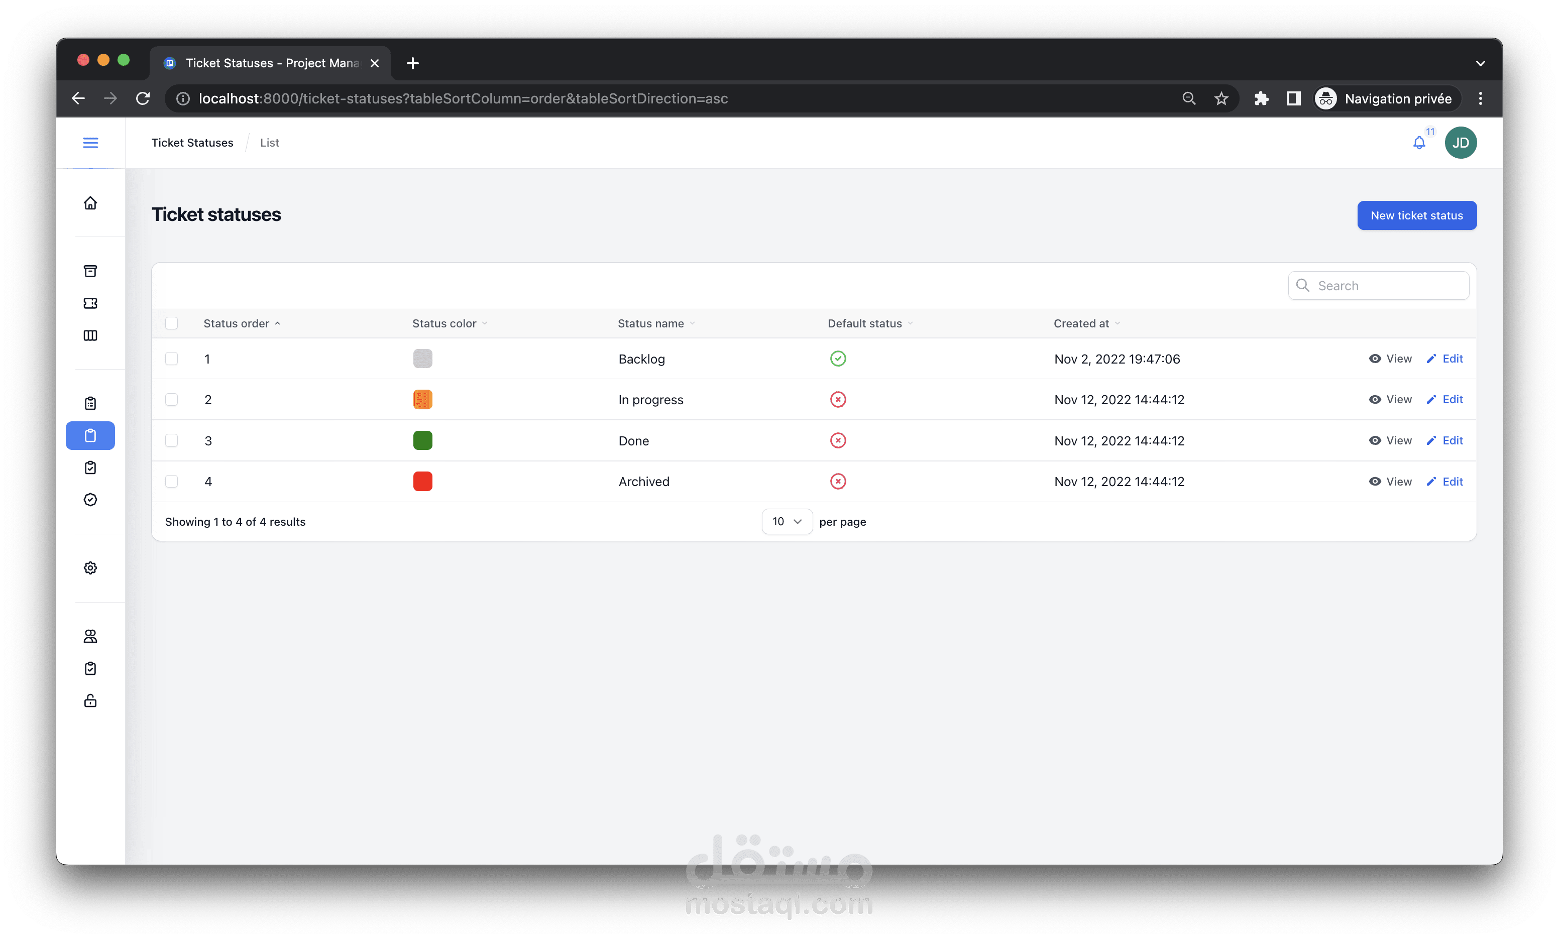Open the lock permissions sidebar icon
Viewport: 1559px width, 939px height.
[x=90, y=700]
